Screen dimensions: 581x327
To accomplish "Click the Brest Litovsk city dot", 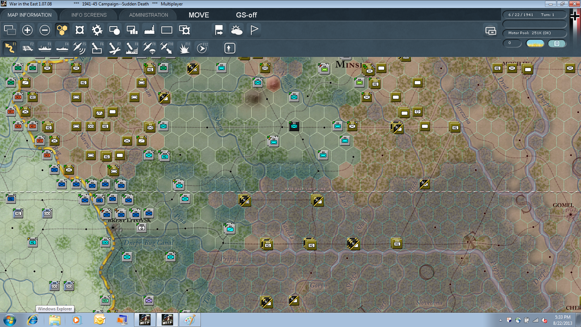I will [x=113, y=227].
